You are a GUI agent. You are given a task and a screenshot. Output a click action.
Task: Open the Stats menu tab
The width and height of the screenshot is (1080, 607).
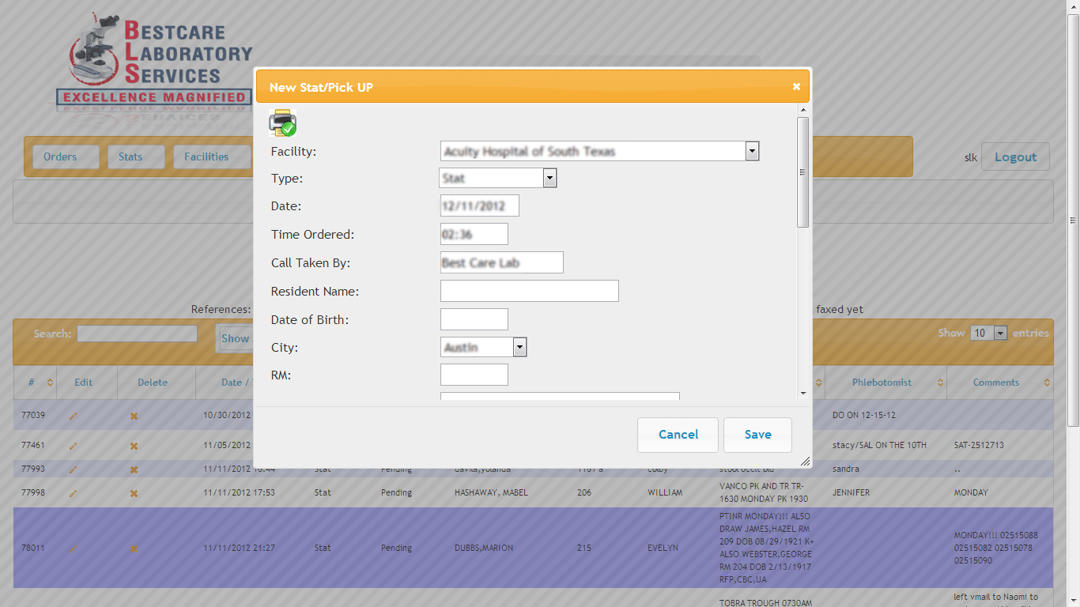coord(130,157)
